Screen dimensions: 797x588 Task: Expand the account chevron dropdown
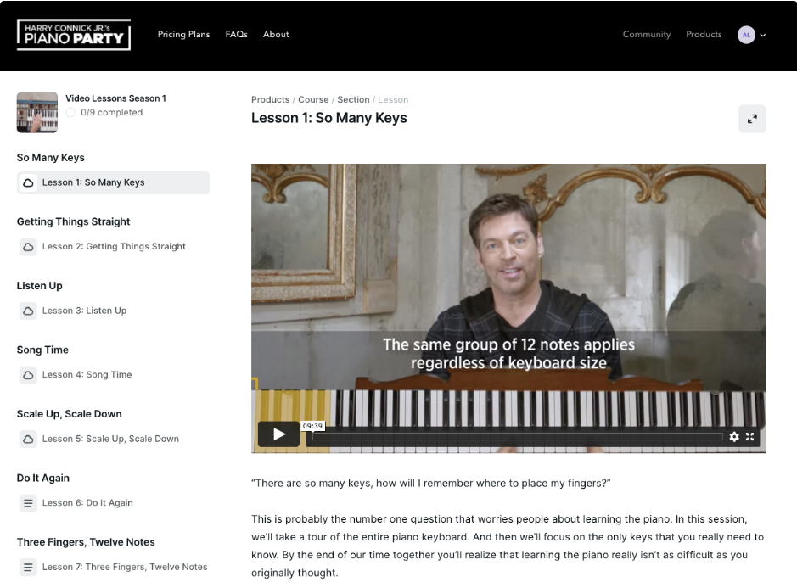click(x=763, y=36)
